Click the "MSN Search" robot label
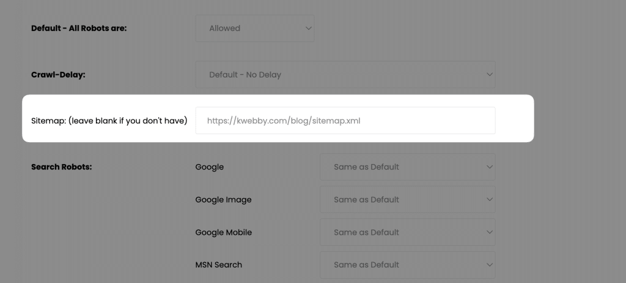Screen dimensions: 626x283 point(218,265)
